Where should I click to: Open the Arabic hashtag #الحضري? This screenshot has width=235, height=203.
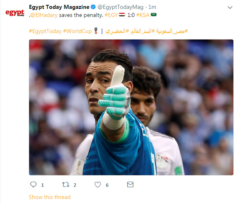[117, 31]
